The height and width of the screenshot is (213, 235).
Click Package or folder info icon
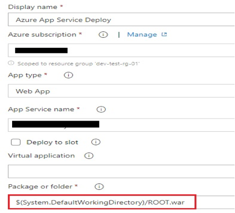pos(99,187)
